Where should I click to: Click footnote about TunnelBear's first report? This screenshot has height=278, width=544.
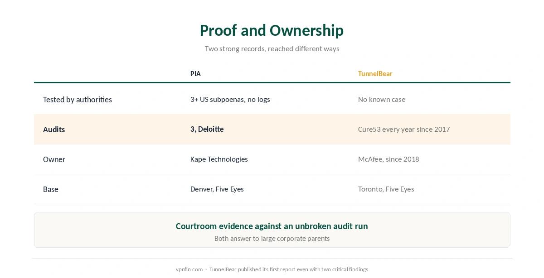click(x=289, y=269)
